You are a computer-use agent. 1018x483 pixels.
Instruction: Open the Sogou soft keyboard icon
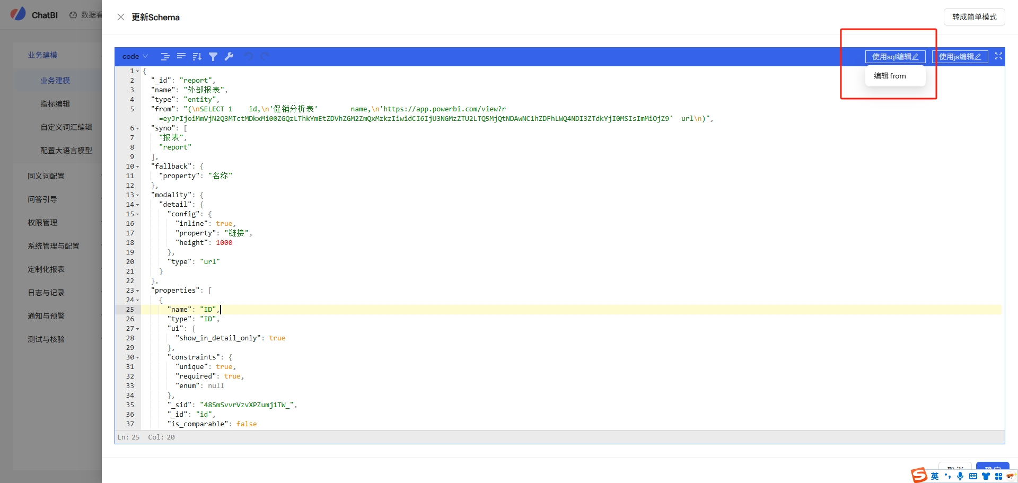[x=973, y=476]
